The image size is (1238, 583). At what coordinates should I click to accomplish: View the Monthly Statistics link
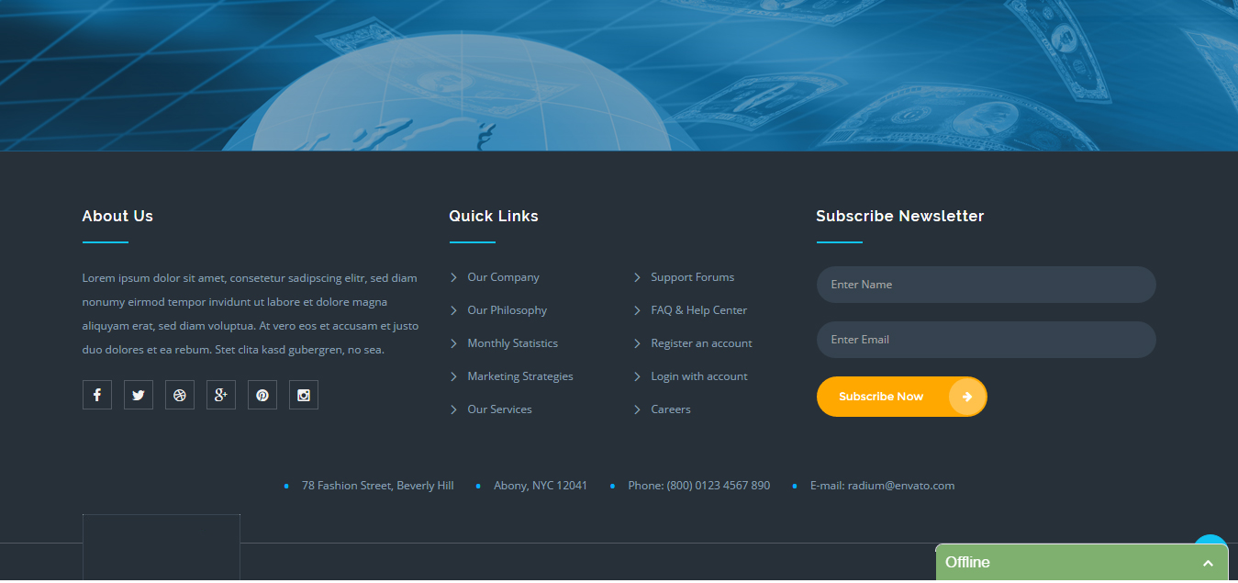click(512, 343)
